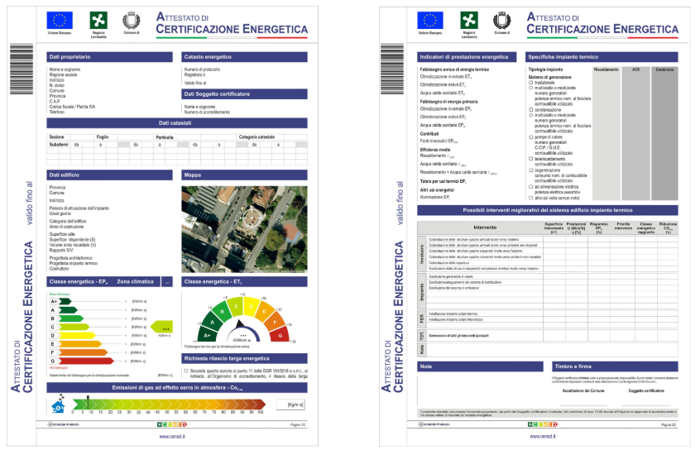Click the CENED logo in the page 2/2 footer
Screen dimensions: 695x455
(543, 424)
